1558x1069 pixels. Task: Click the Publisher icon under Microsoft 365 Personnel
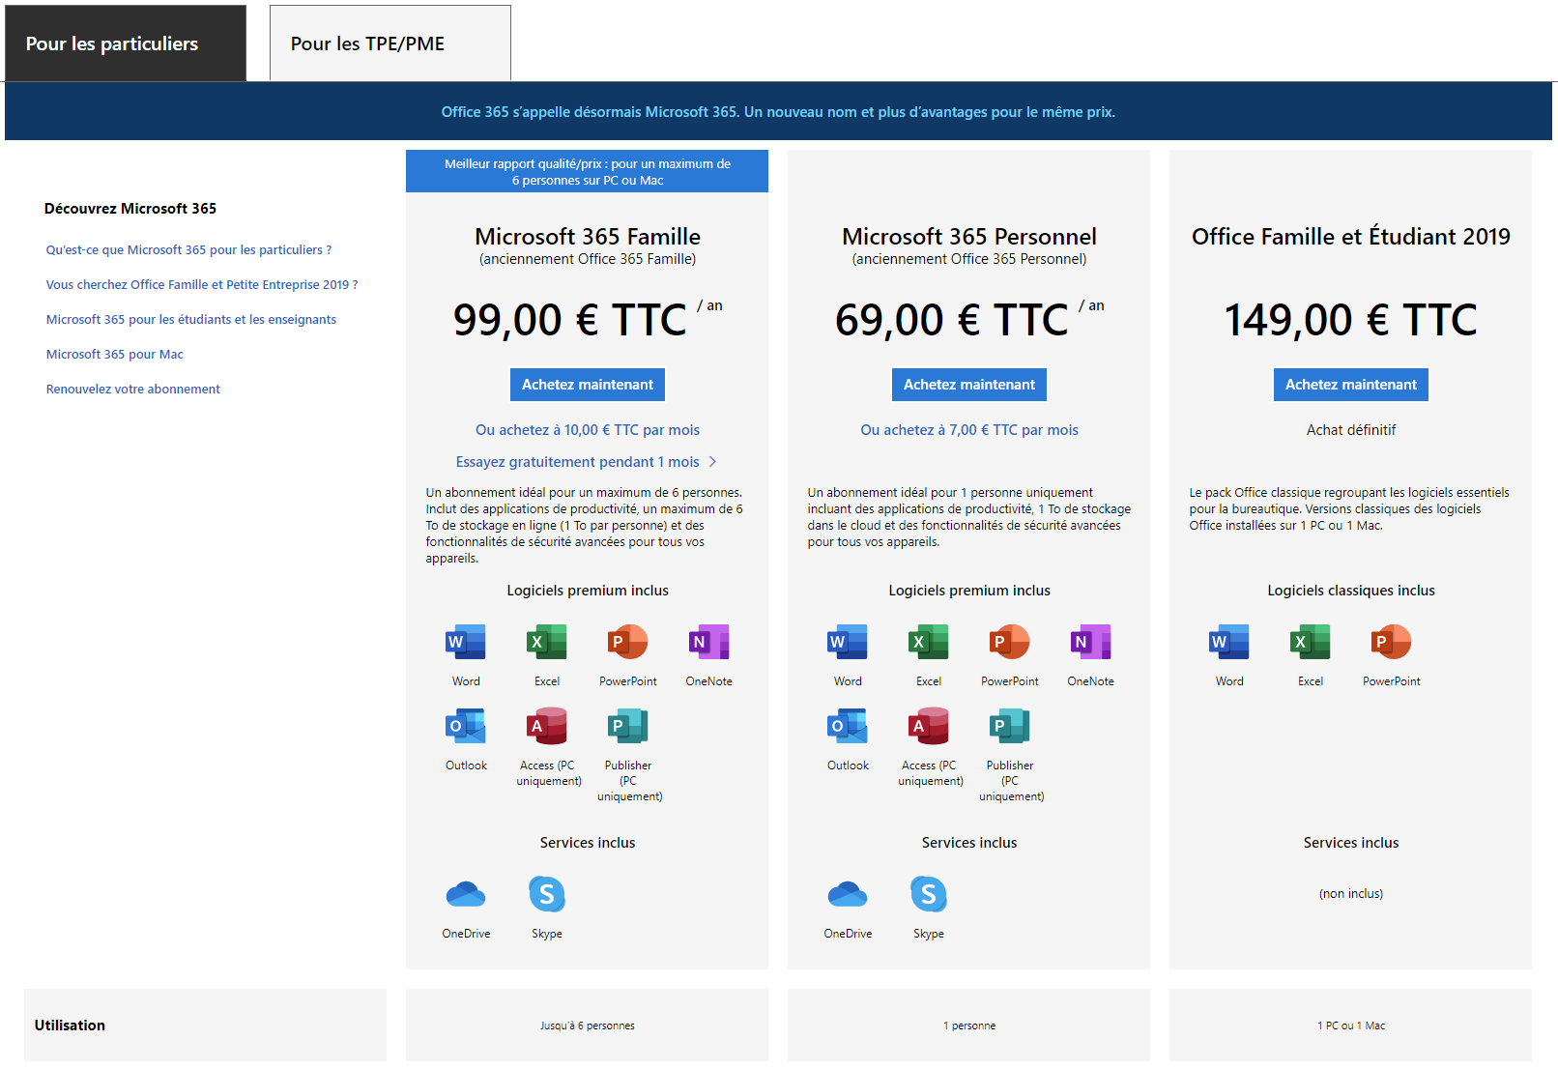(x=1010, y=726)
